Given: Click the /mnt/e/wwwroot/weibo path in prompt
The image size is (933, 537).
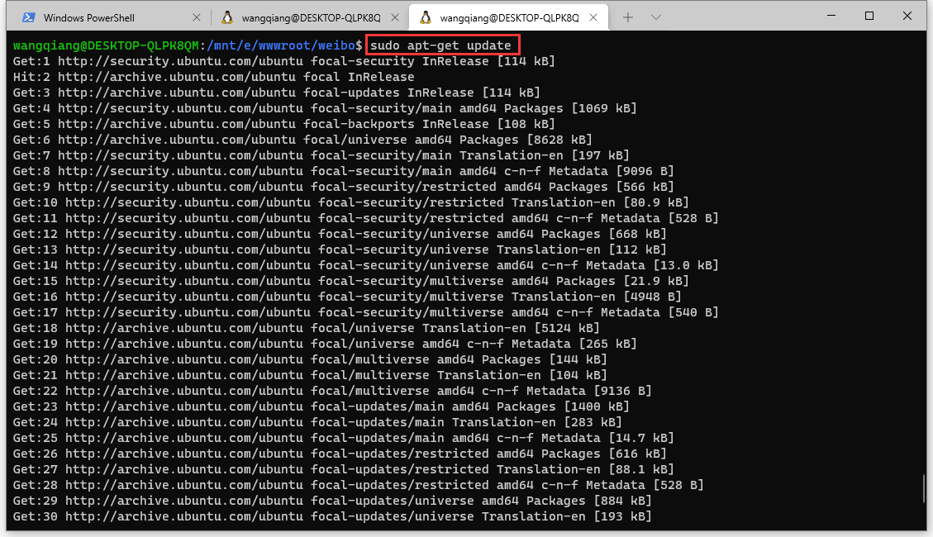Looking at the screenshot, I should point(281,45).
